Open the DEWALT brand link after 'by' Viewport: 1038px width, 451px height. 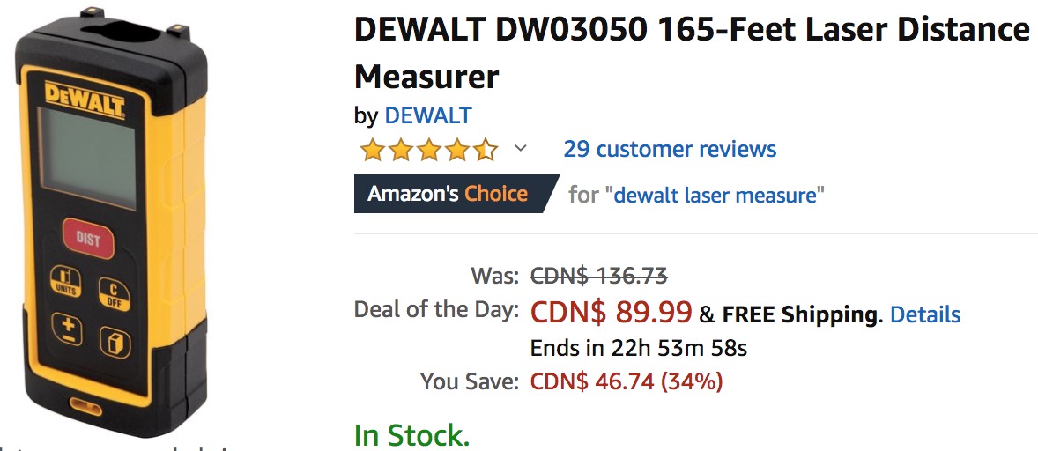pos(428,115)
